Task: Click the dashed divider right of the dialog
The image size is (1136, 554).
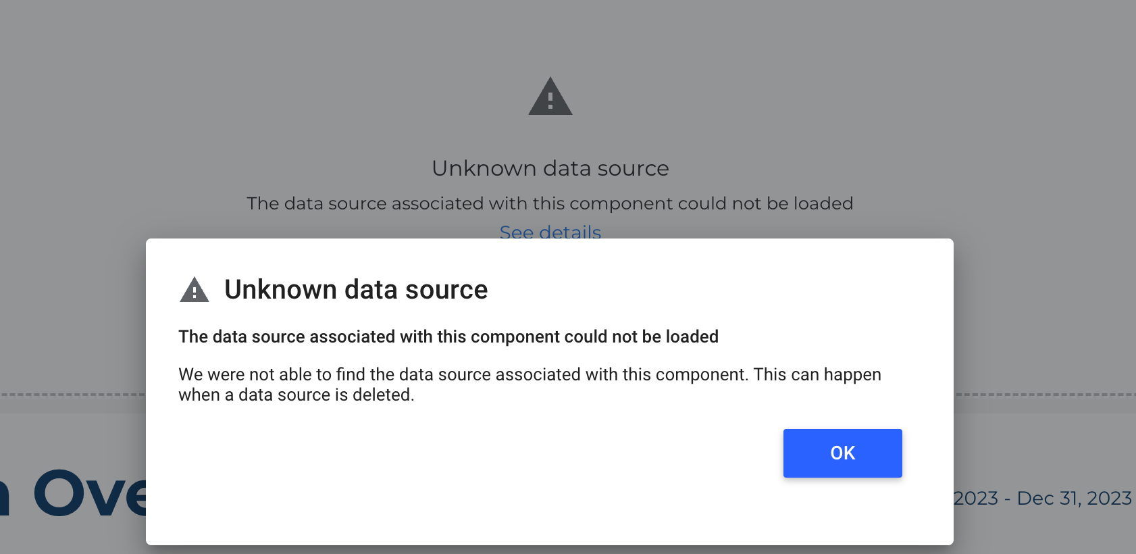Action: coord(1044,395)
